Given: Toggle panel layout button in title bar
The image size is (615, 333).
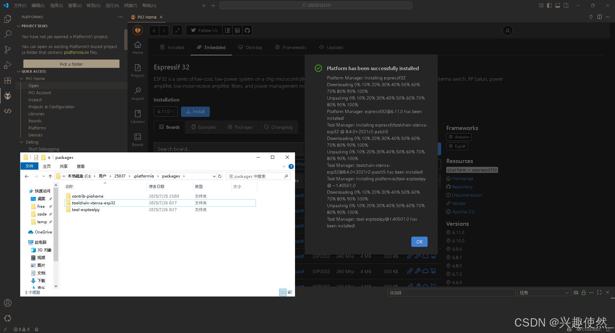Looking at the screenshot, I should click(x=558, y=5).
